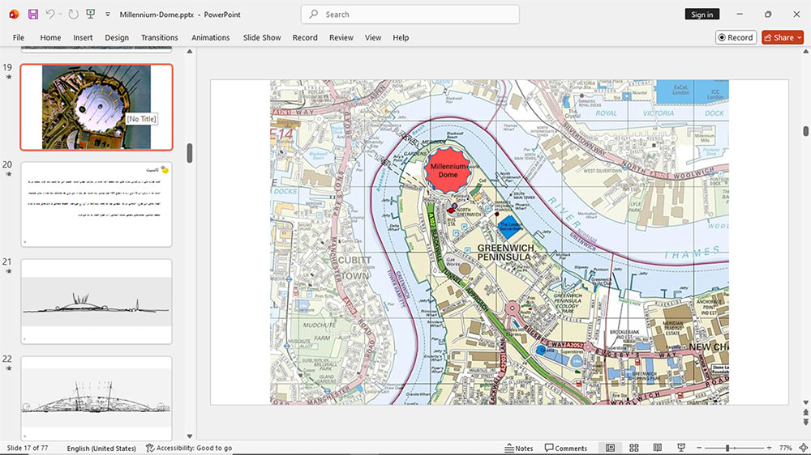Image resolution: width=811 pixels, height=455 pixels.
Task: Click the Record button
Action: click(736, 37)
